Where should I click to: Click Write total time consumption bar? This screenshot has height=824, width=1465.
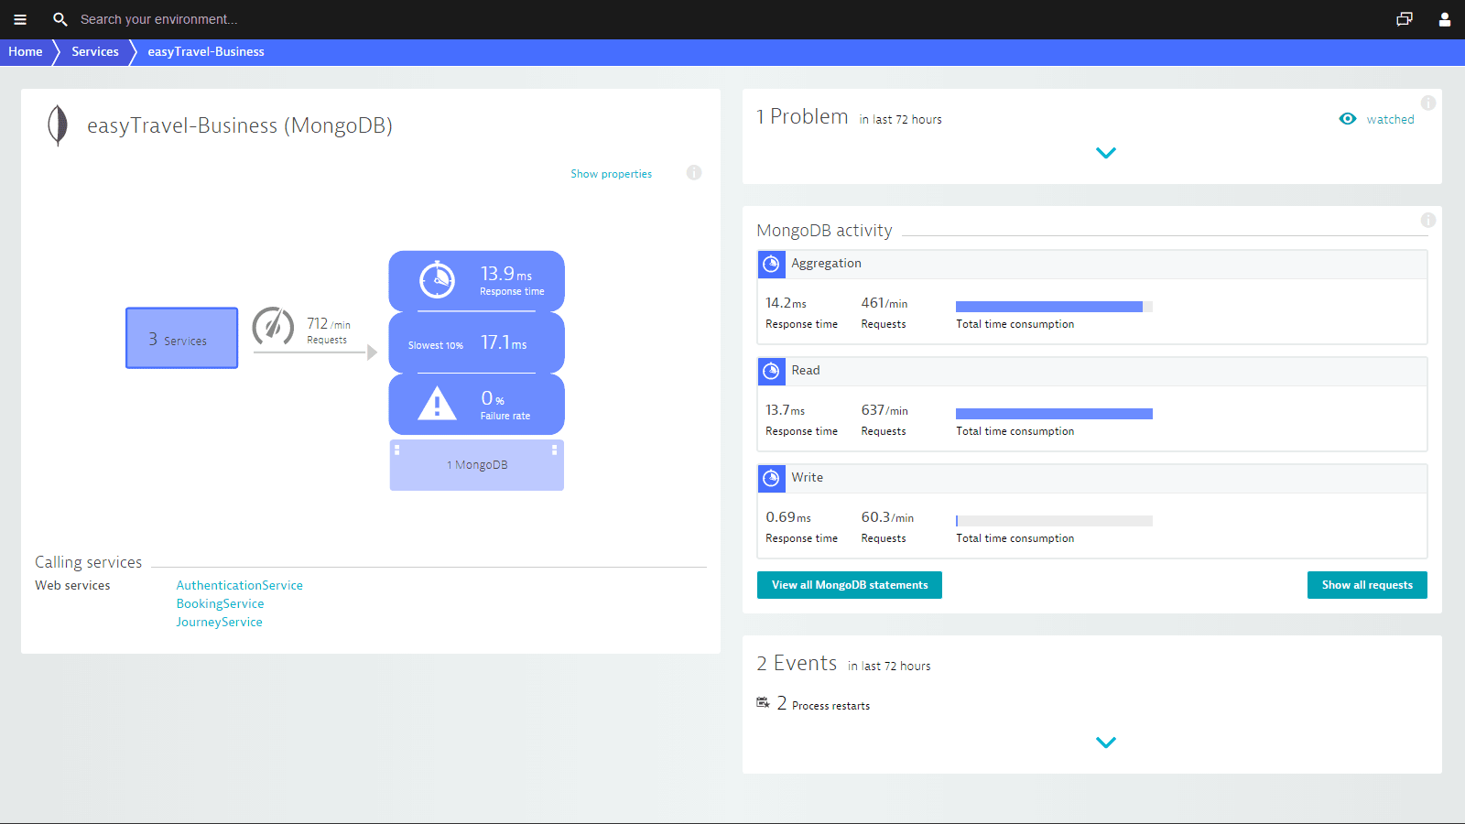[1054, 521]
